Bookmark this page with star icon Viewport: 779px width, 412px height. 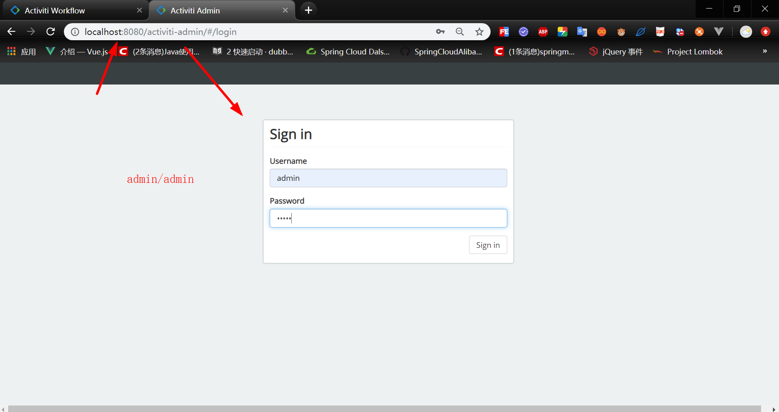click(479, 32)
